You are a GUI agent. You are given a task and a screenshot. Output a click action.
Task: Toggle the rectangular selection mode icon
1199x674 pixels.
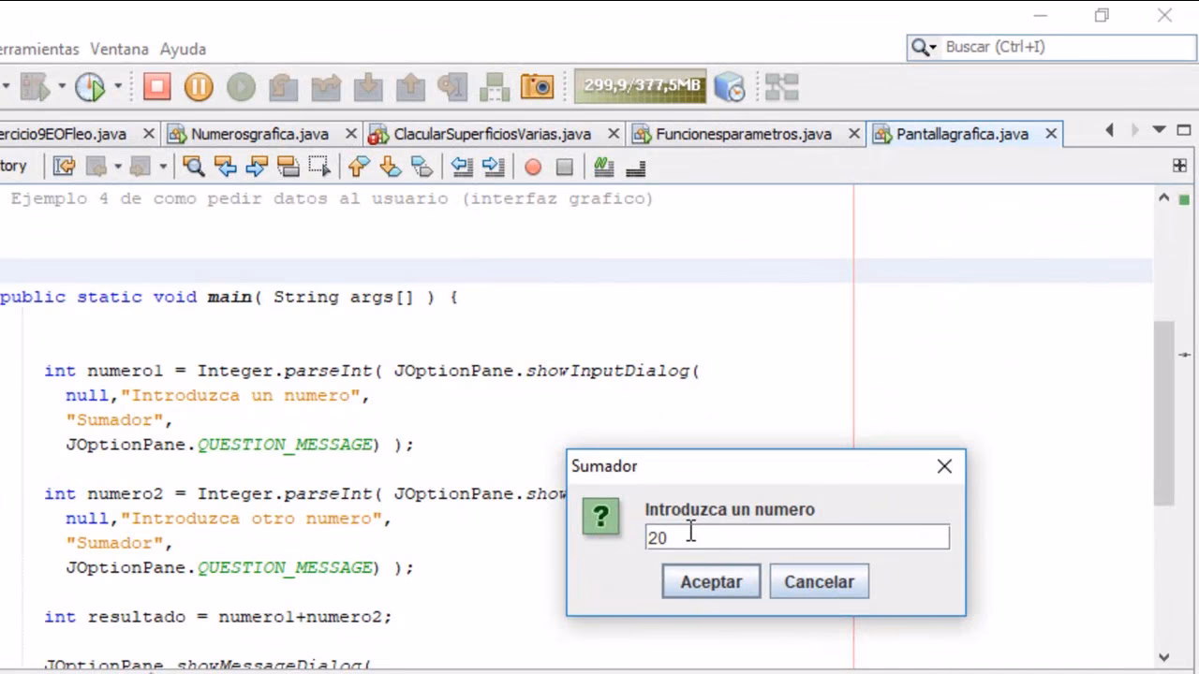319,167
